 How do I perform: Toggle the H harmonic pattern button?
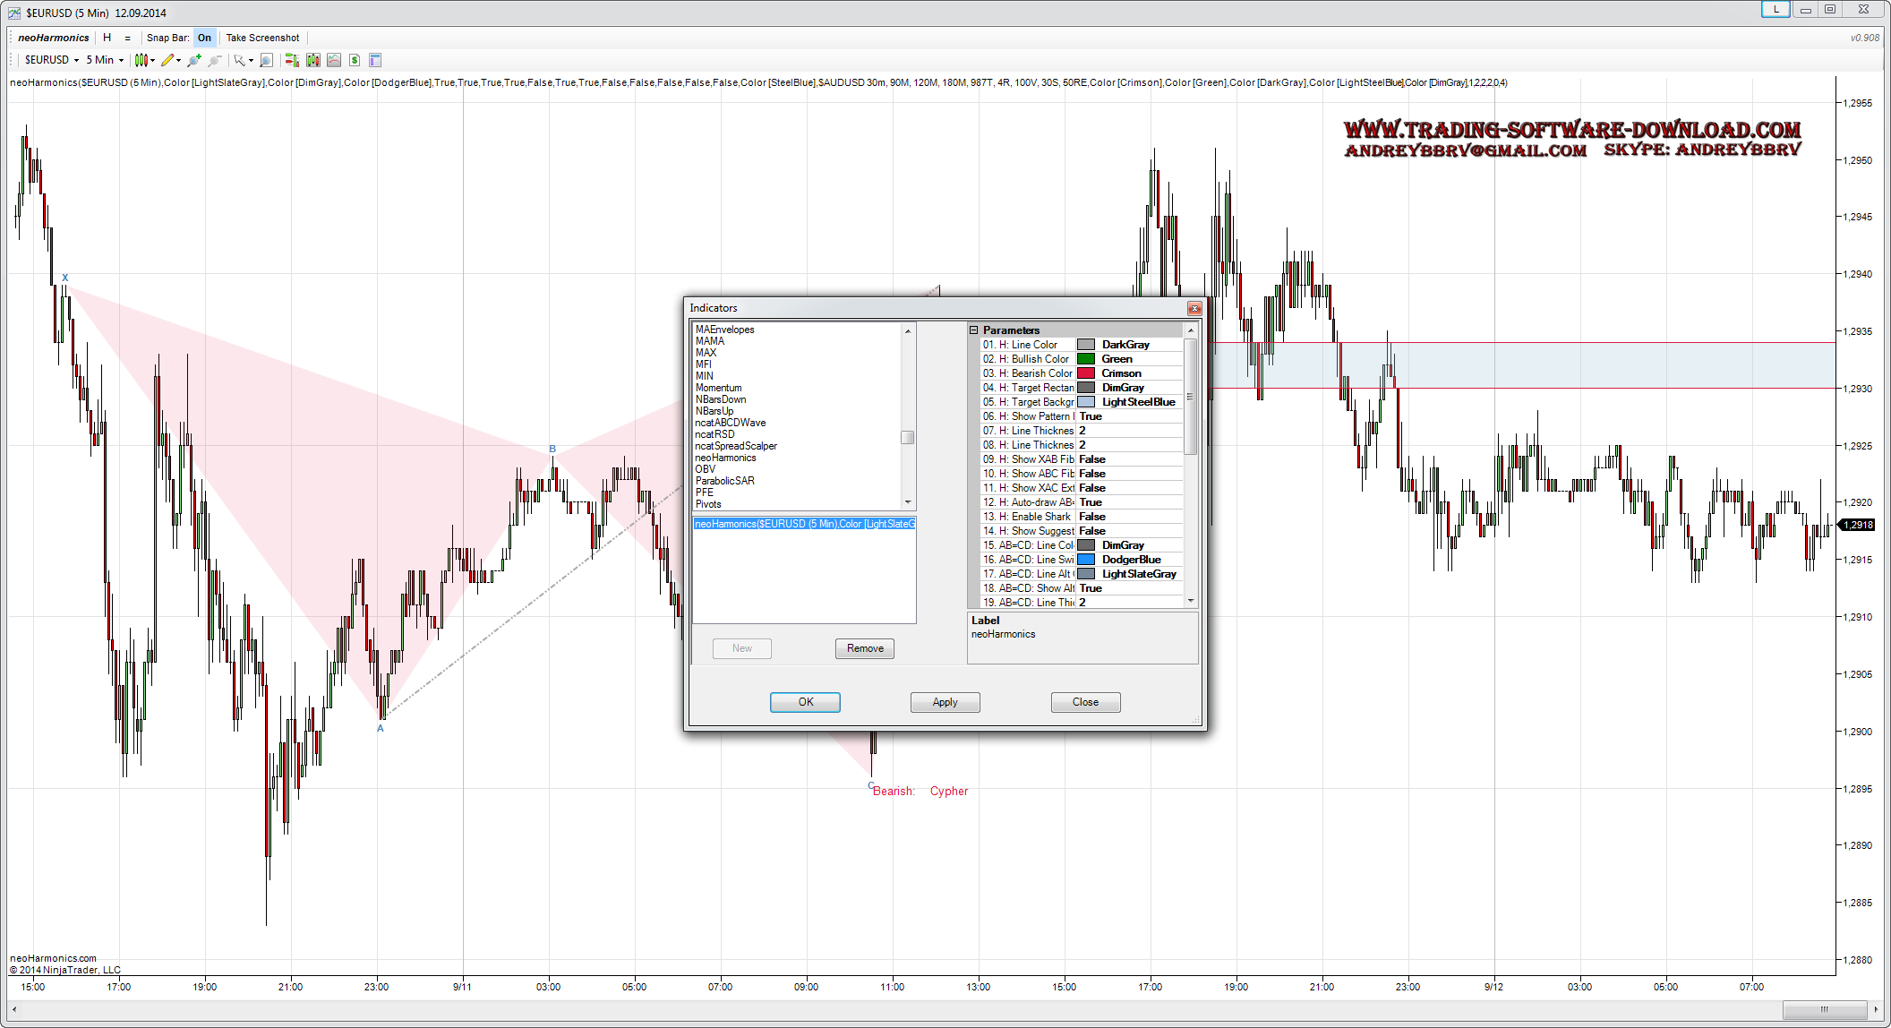tap(107, 38)
